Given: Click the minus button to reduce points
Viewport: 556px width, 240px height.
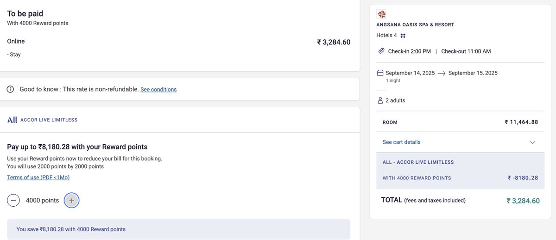Looking at the screenshot, I should 13,200.
